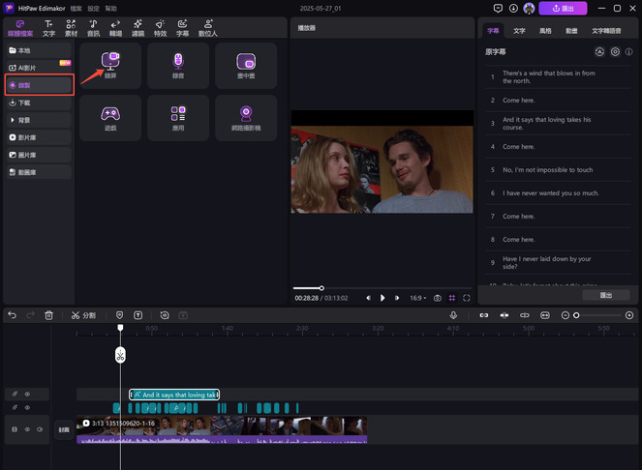This screenshot has height=470, width=642.
Task: Open the 數位人 digital avatar tab
Action: coord(208,28)
